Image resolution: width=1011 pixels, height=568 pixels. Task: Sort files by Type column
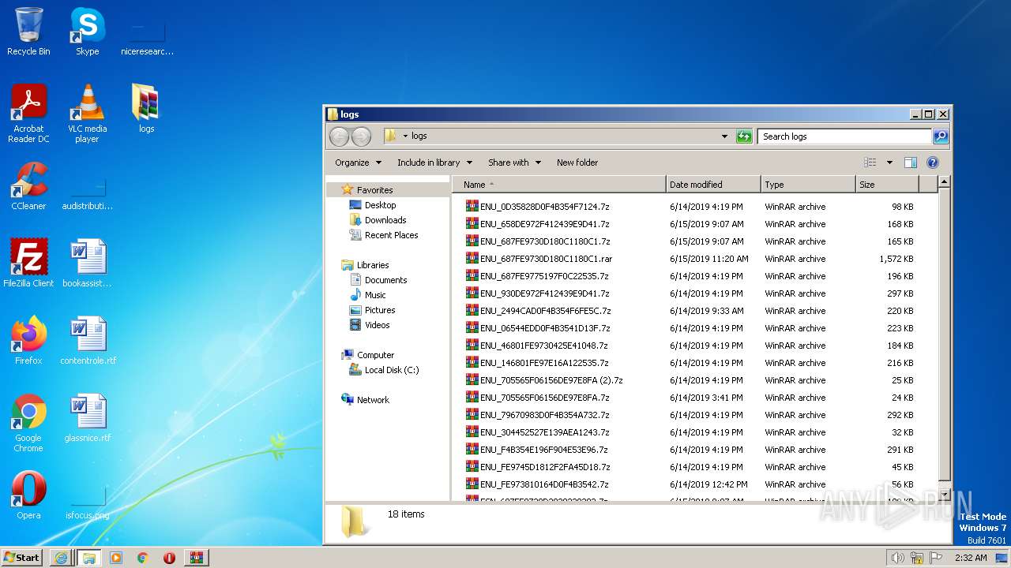(808, 185)
